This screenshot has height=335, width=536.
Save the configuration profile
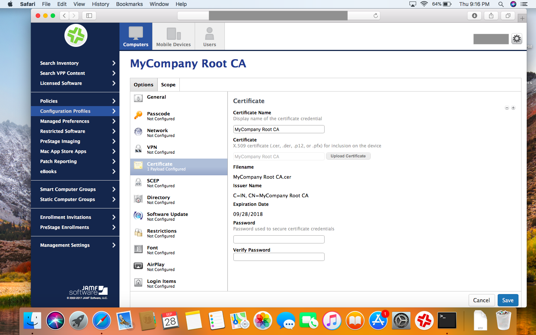(508, 300)
